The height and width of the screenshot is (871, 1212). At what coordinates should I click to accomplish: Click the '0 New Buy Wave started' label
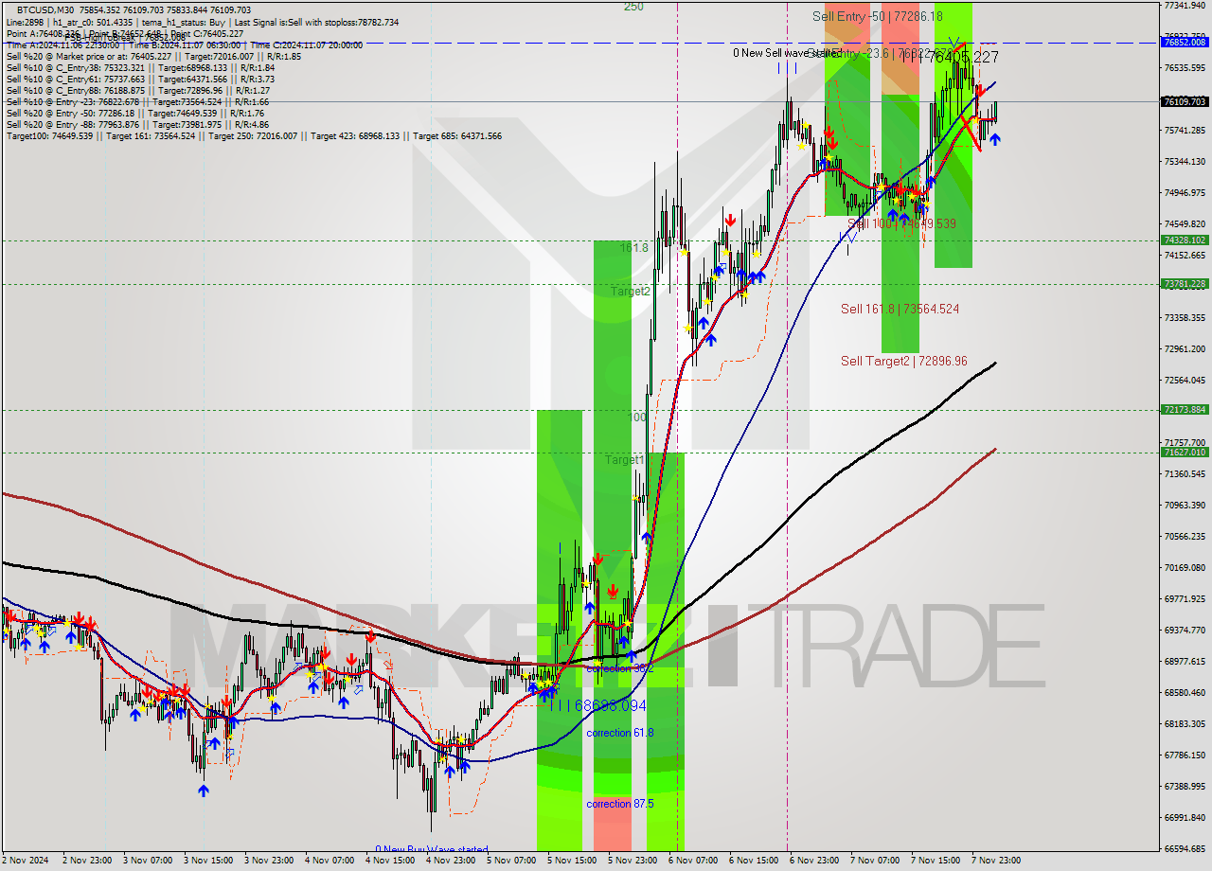(432, 849)
